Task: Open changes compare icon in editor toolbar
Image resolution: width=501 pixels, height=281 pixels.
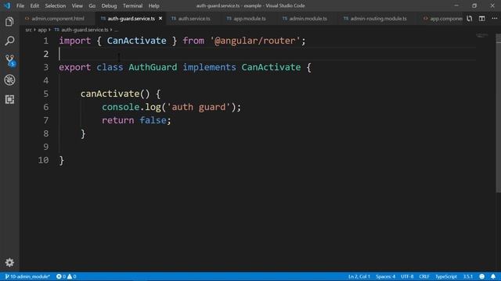Action: pyautogui.click(x=469, y=19)
